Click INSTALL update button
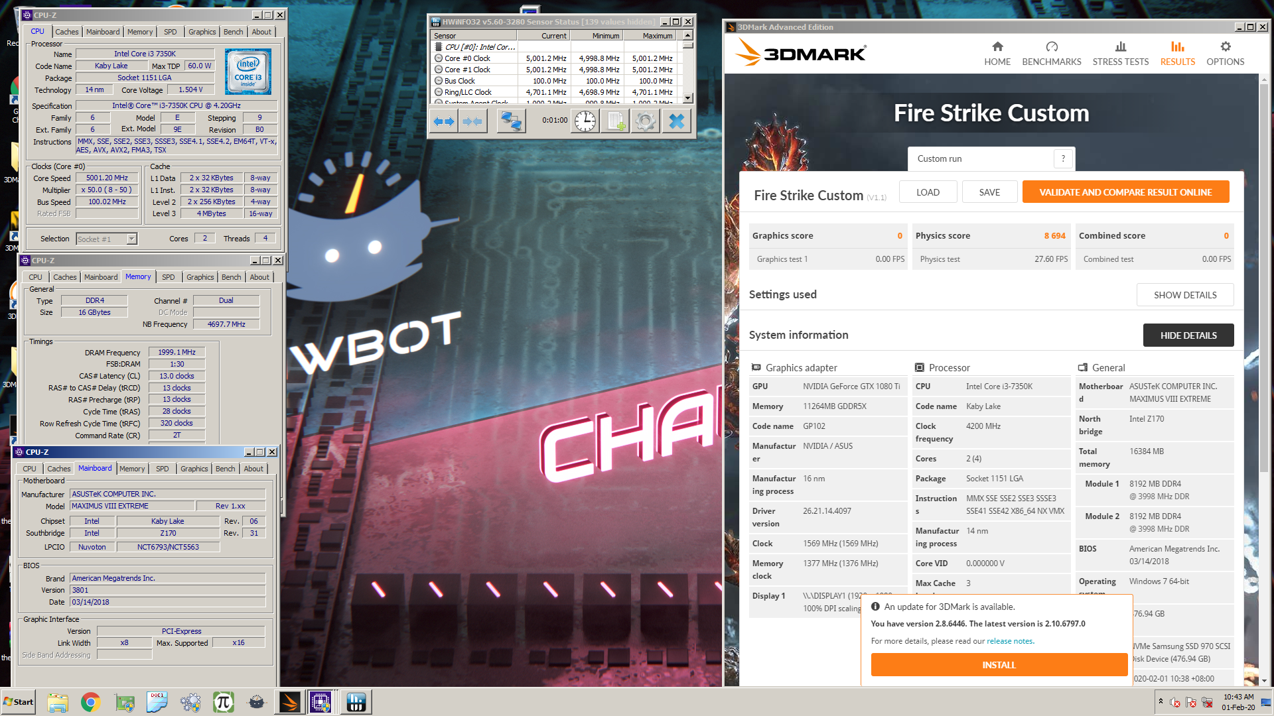This screenshot has width=1274, height=716. [999, 665]
